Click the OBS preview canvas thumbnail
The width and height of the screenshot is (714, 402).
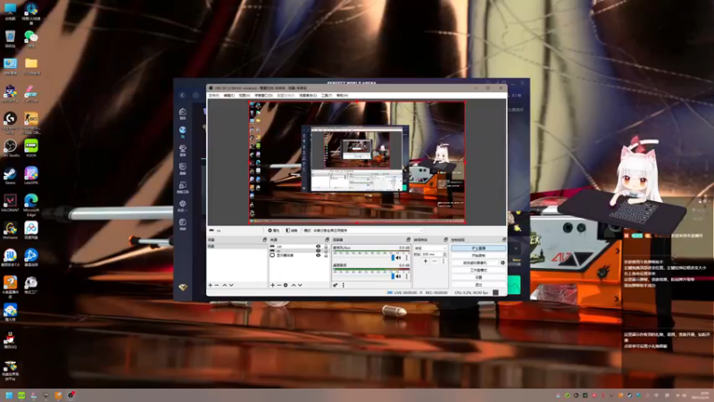(357, 163)
